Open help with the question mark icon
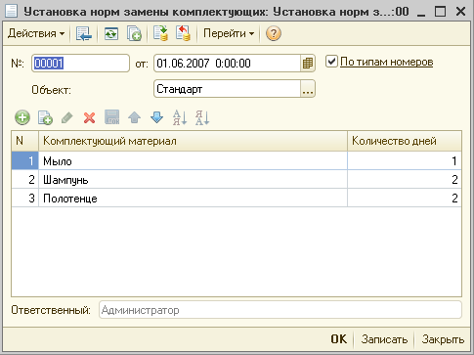Viewport: 474px width, 355px height. (273, 33)
